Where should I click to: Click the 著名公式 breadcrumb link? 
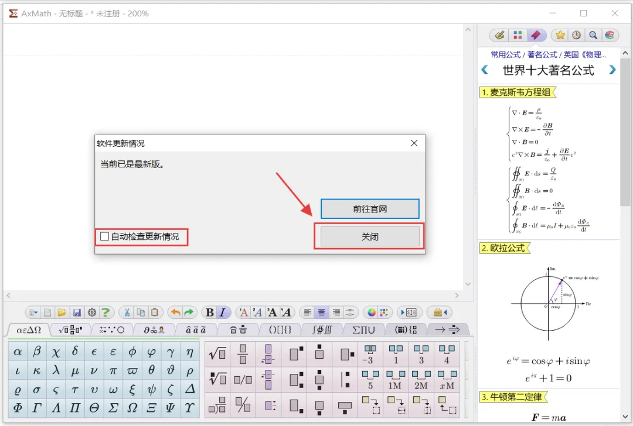coord(542,54)
